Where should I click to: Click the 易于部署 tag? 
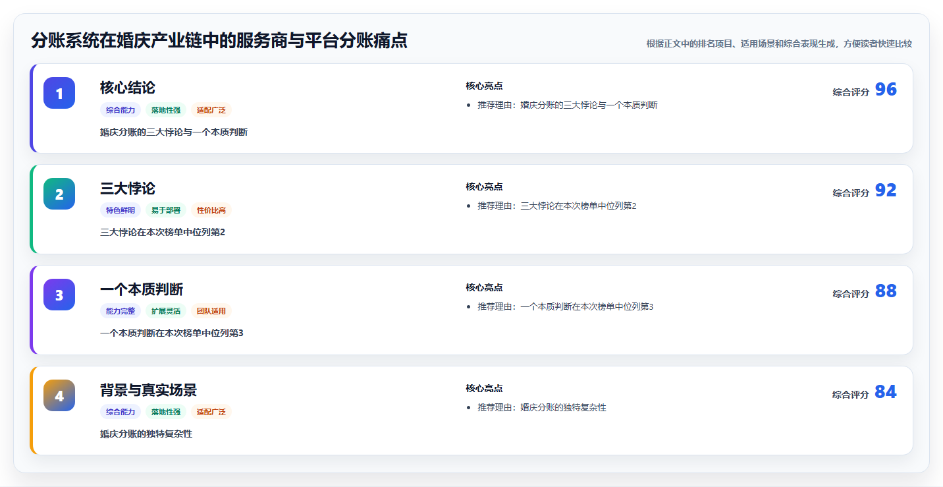click(x=166, y=210)
